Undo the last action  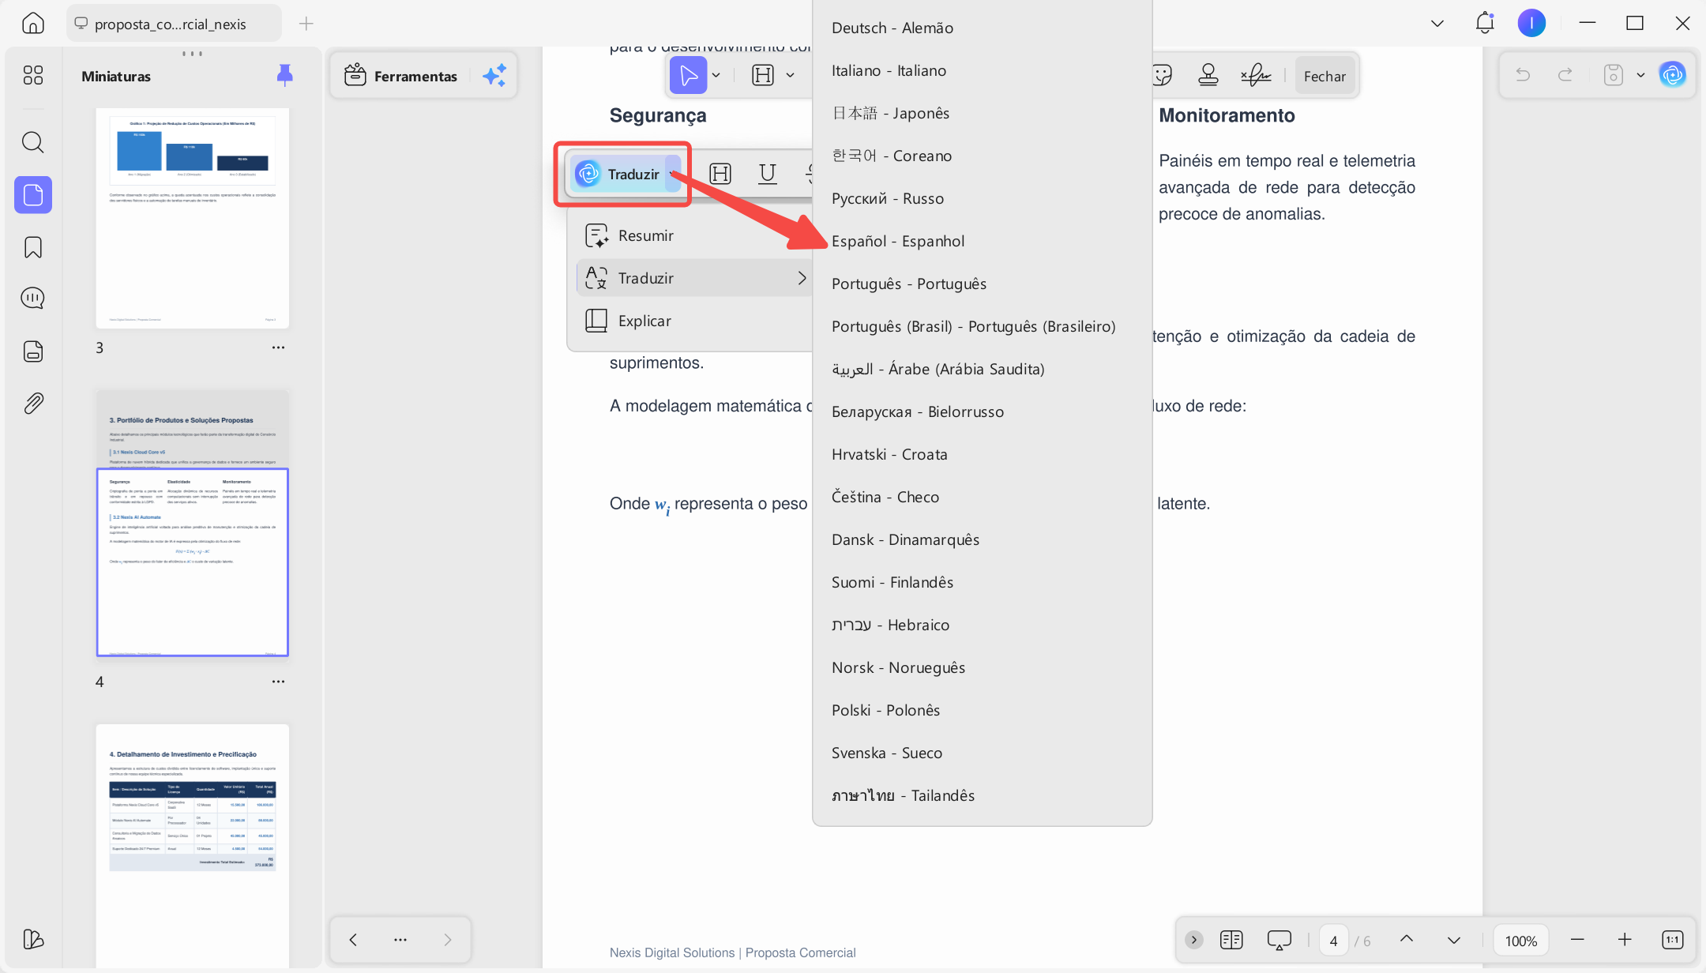tap(1523, 75)
